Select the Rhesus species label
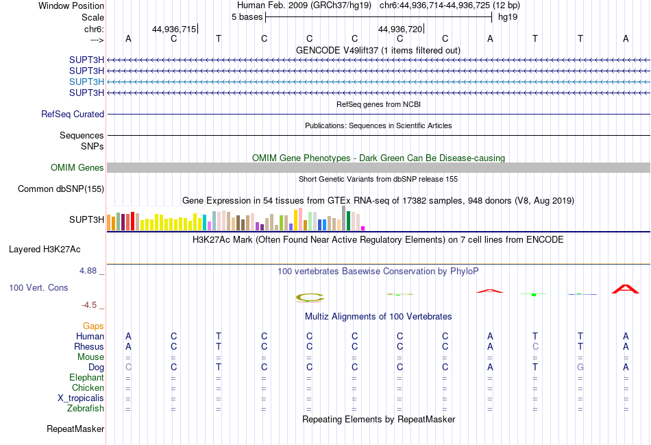651x445 pixels. coord(89,346)
